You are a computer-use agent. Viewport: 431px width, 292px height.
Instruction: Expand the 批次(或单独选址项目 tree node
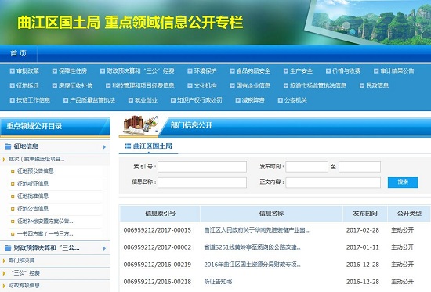4,160
